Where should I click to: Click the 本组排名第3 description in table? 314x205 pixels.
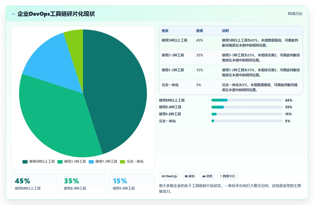click(261, 72)
